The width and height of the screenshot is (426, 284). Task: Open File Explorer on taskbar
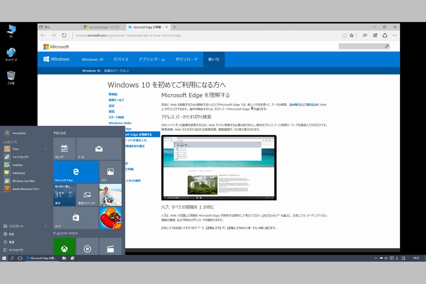pyautogui.click(x=64, y=258)
